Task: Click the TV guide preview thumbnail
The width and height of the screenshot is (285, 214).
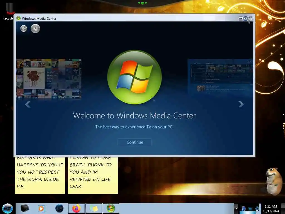Action: tap(220, 76)
